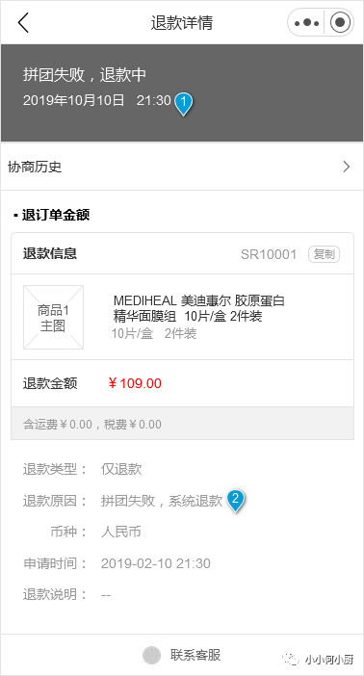Click the refund number SR10001
This screenshot has width=364, height=676.
click(269, 254)
